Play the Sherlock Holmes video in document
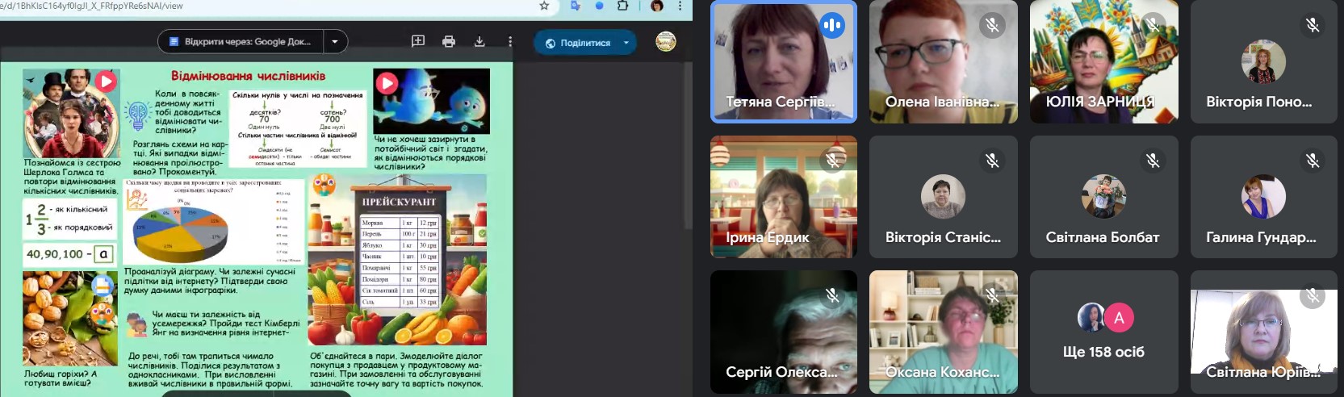Image resolution: width=1344 pixels, height=397 pixels. click(x=106, y=81)
